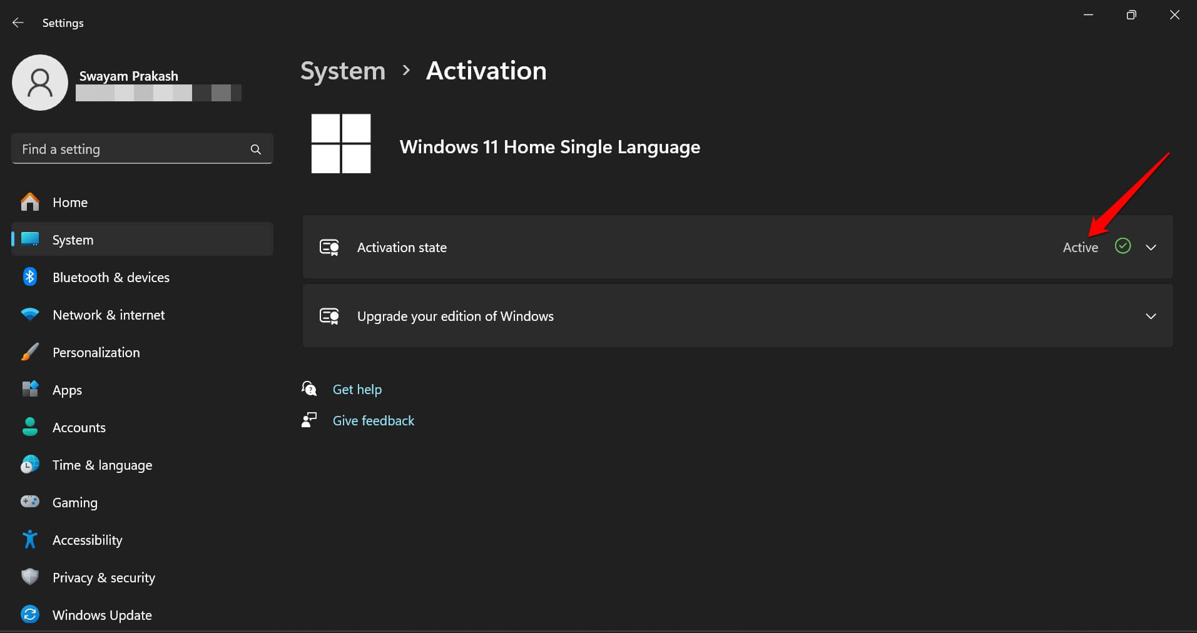
Task: Click the Bluetooth & devices icon
Action: pyautogui.click(x=30, y=277)
